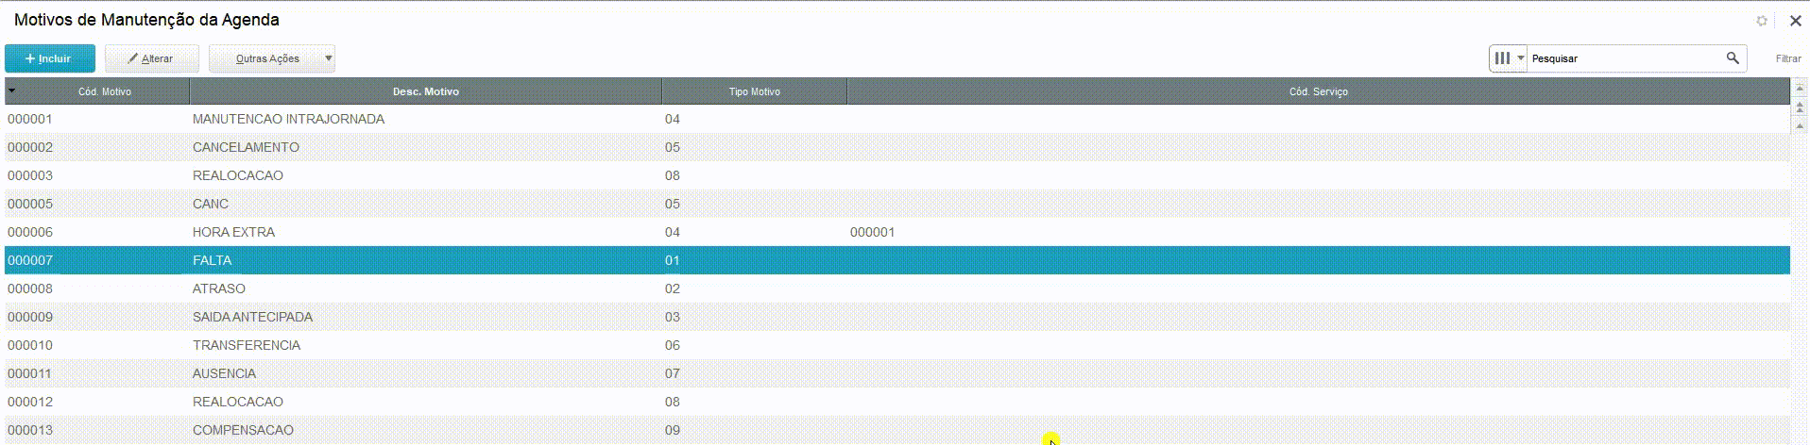Select code 000003 row

[897, 175]
